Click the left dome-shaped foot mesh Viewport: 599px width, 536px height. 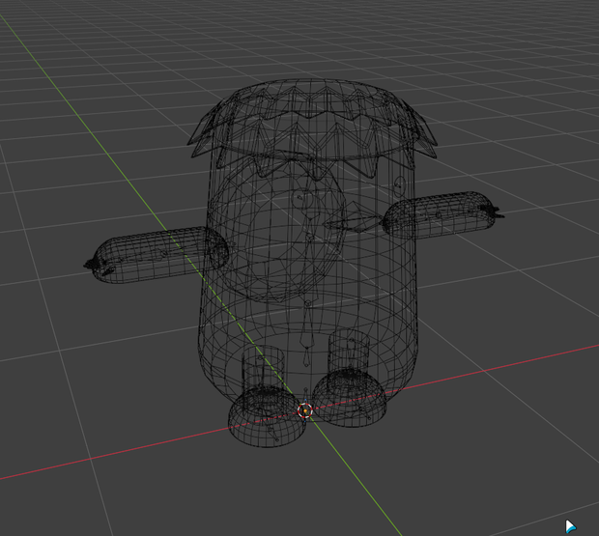click(x=267, y=417)
